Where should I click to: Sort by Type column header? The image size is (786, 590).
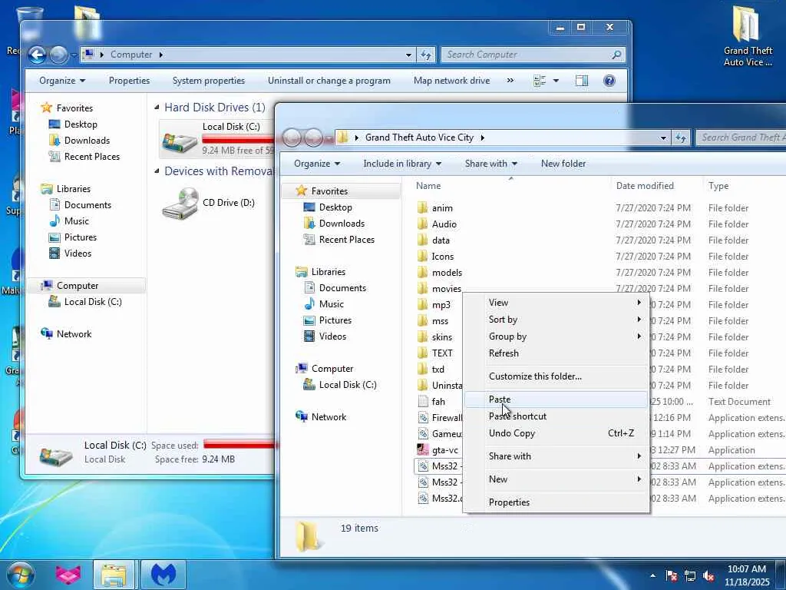click(718, 186)
